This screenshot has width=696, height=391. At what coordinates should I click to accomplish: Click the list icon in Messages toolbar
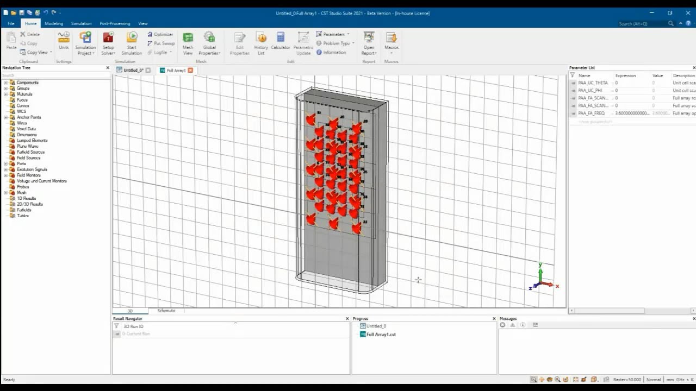click(535, 325)
